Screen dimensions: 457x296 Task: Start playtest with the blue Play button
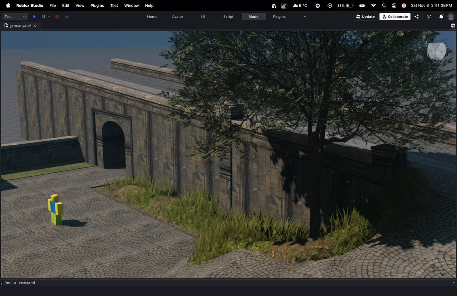coord(34,17)
